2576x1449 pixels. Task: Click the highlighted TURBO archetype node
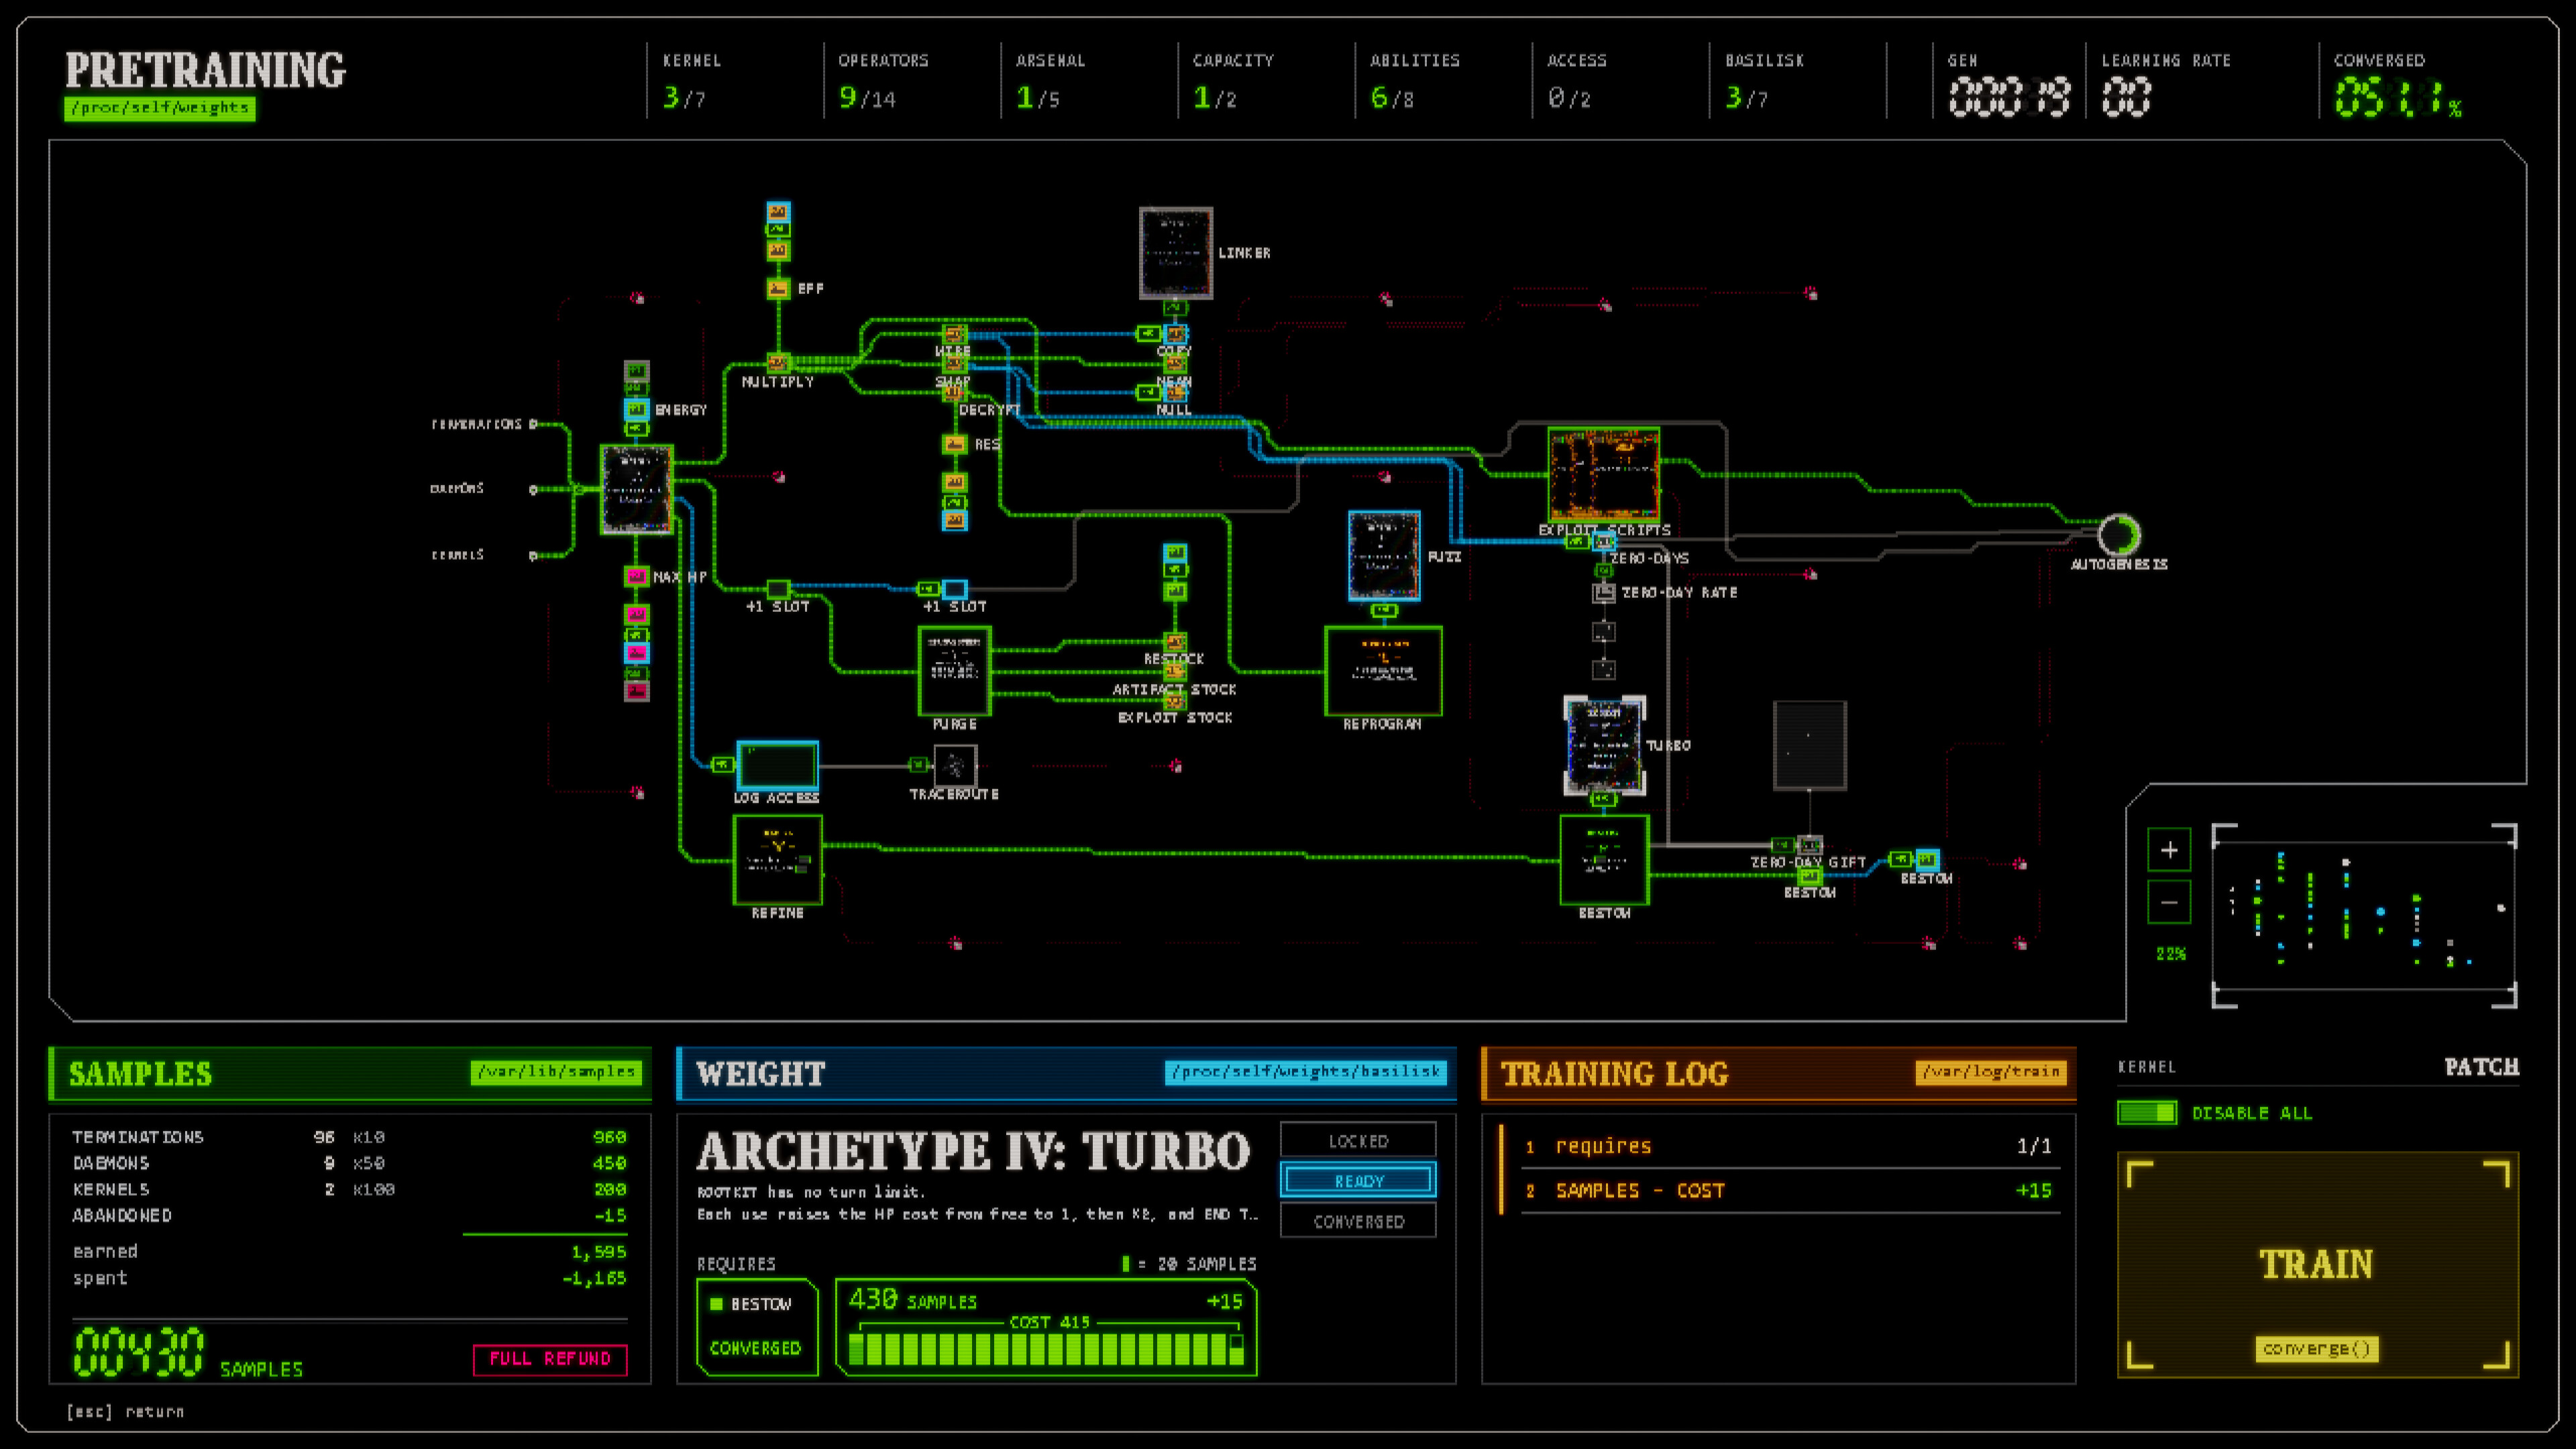pyautogui.click(x=1604, y=746)
